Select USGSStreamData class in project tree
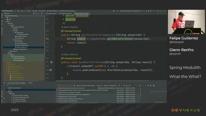Screen dimensions: 206x116 point(22,34)
